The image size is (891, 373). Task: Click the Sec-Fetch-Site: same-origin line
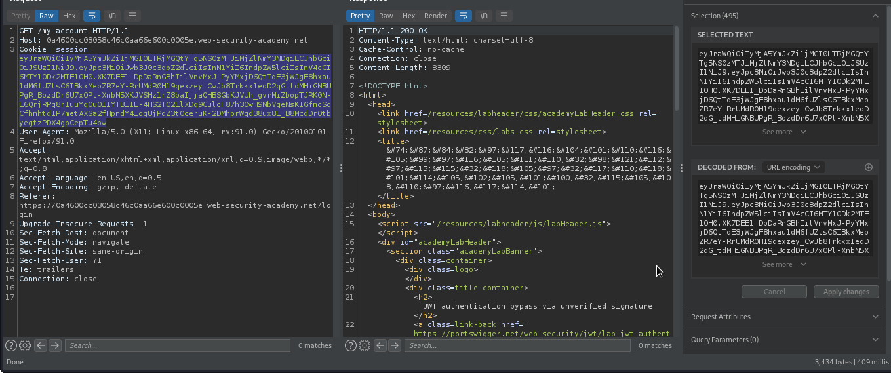click(81, 251)
